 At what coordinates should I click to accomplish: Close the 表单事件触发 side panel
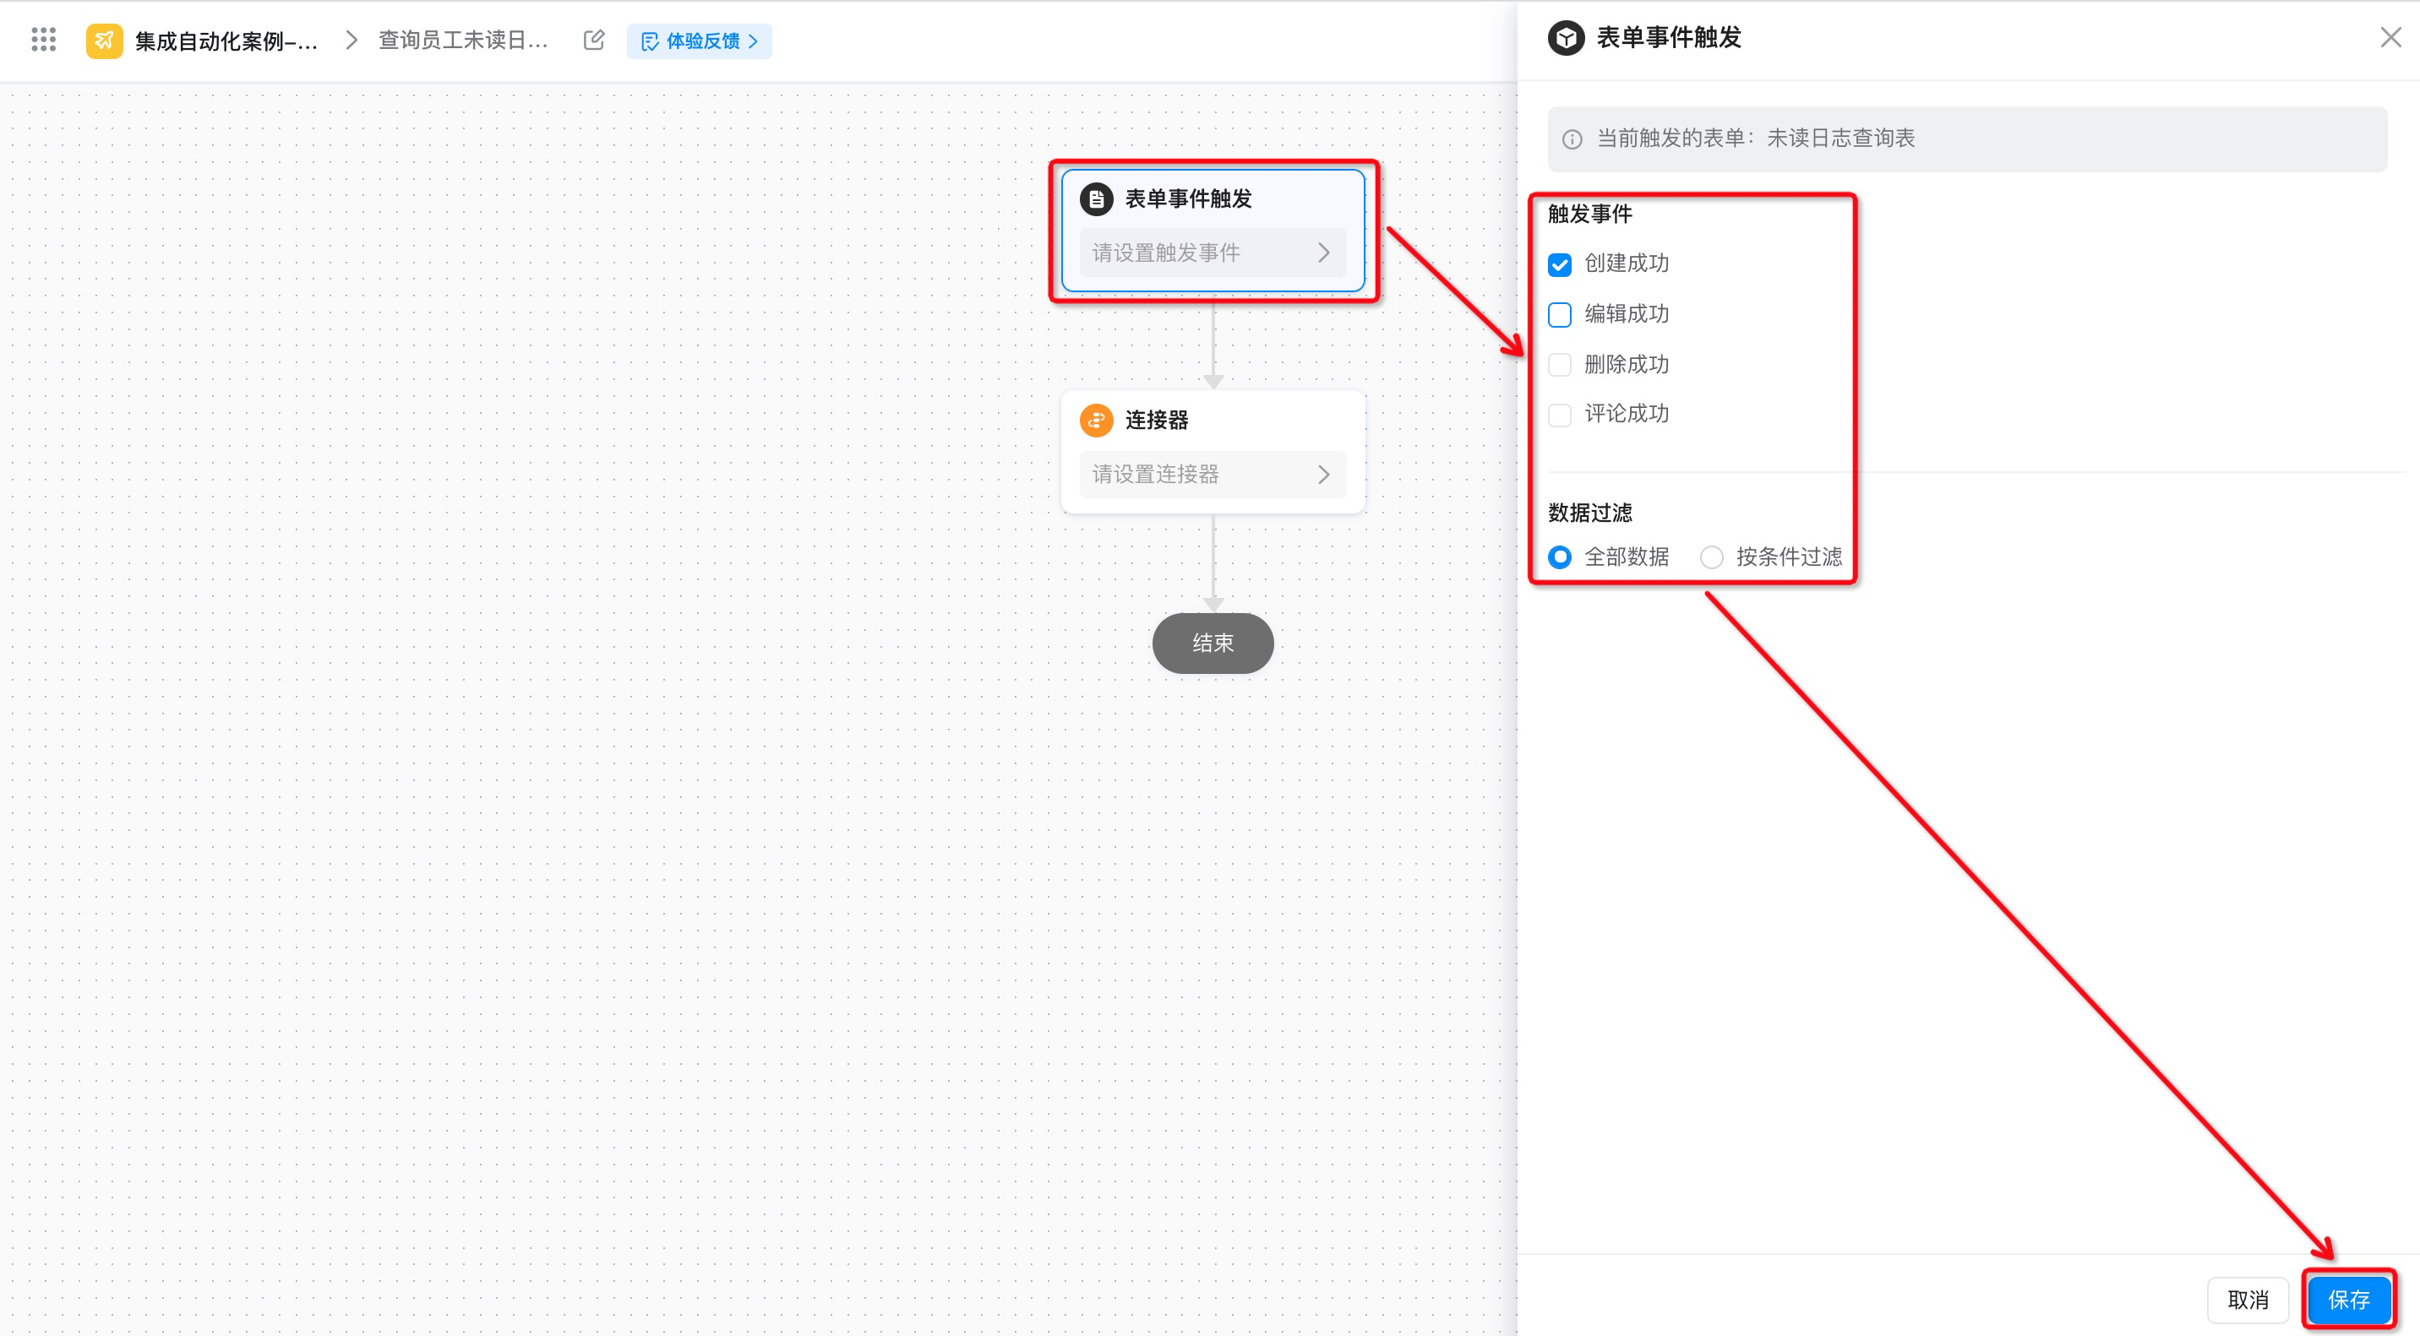[x=2391, y=37]
